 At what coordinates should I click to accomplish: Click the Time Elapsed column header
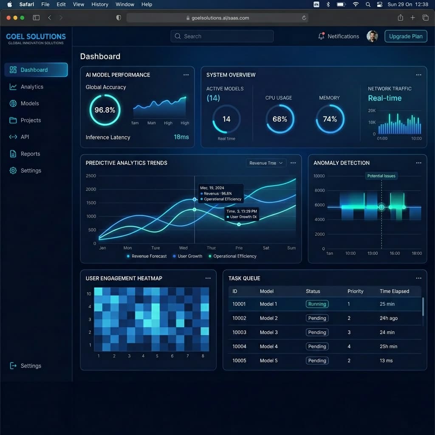[394, 291]
